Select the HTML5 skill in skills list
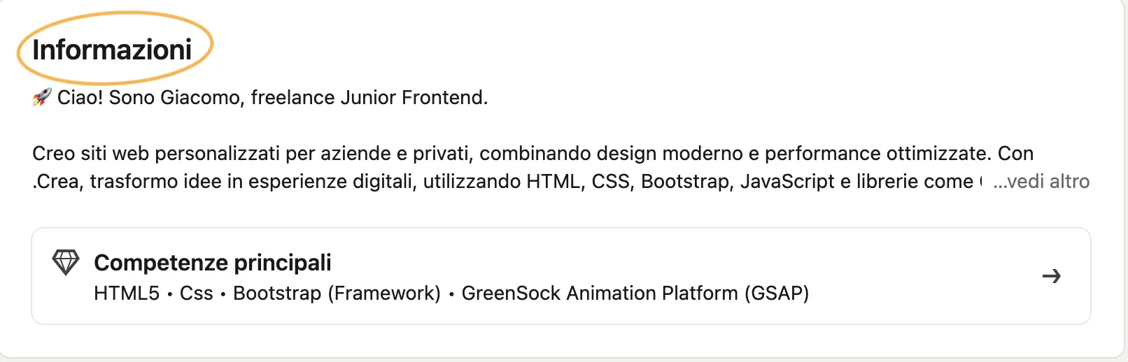The image size is (1128, 362). pyautogui.click(x=127, y=294)
